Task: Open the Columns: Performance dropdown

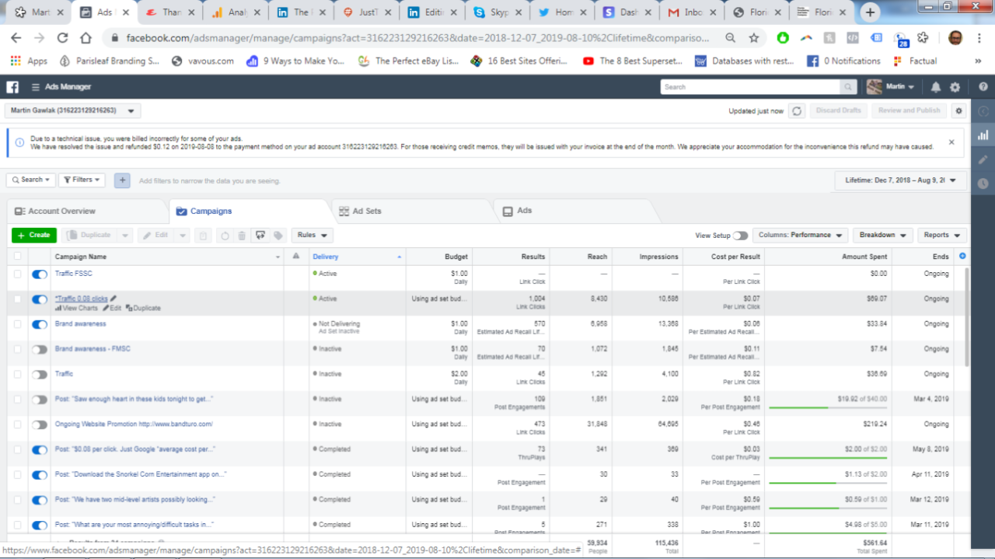Action: [801, 235]
